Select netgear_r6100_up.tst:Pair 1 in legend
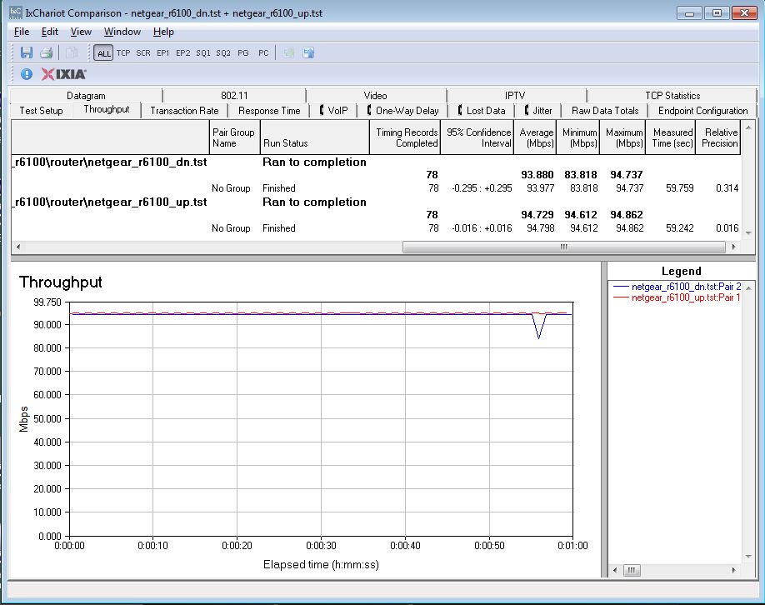The width and height of the screenshot is (765, 605). tap(677, 297)
